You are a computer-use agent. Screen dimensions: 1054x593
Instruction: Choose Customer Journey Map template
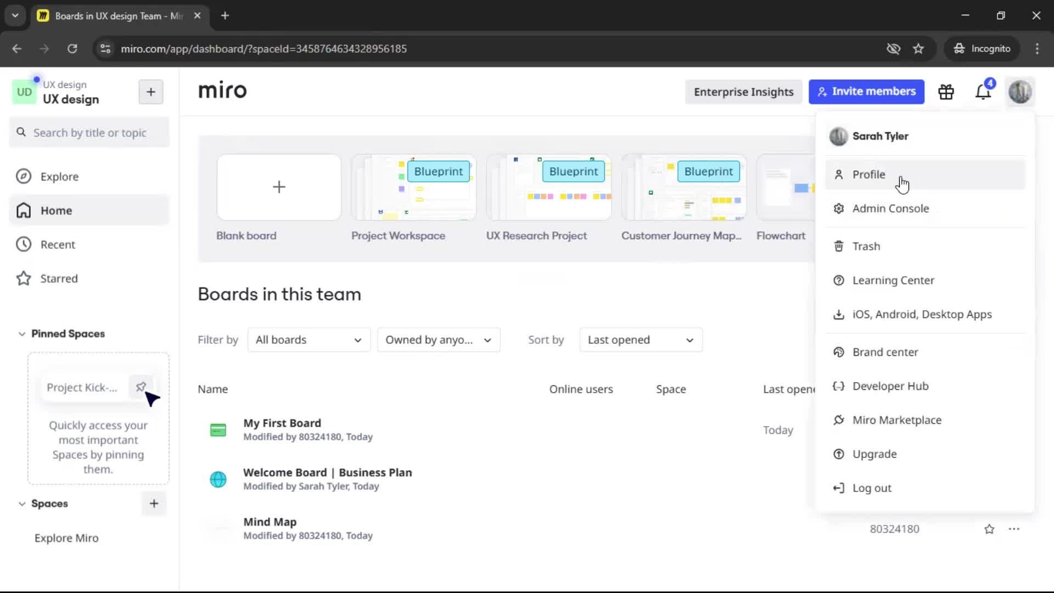pos(683,187)
